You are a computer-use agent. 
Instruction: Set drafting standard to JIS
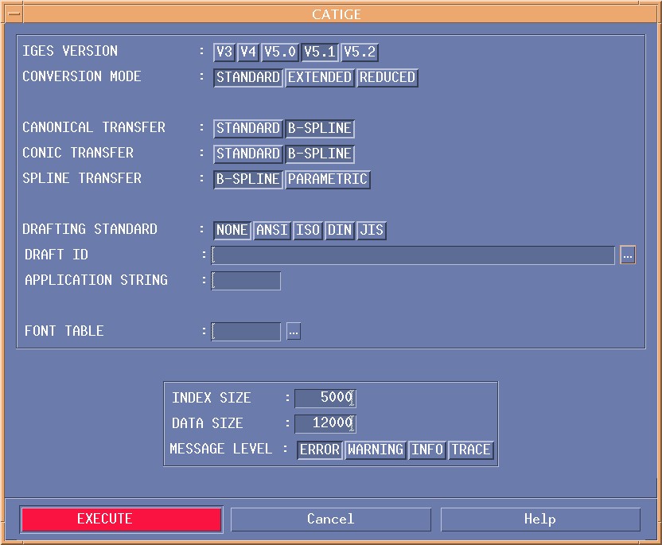[x=372, y=230]
